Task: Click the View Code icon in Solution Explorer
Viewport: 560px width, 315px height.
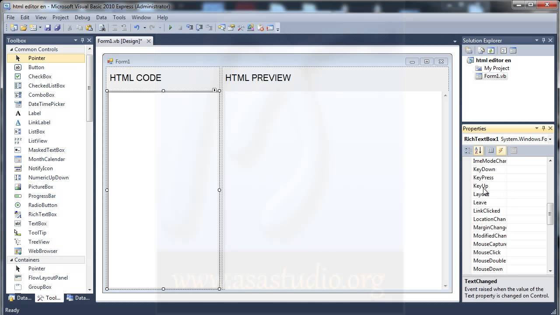Action: pos(503,51)
